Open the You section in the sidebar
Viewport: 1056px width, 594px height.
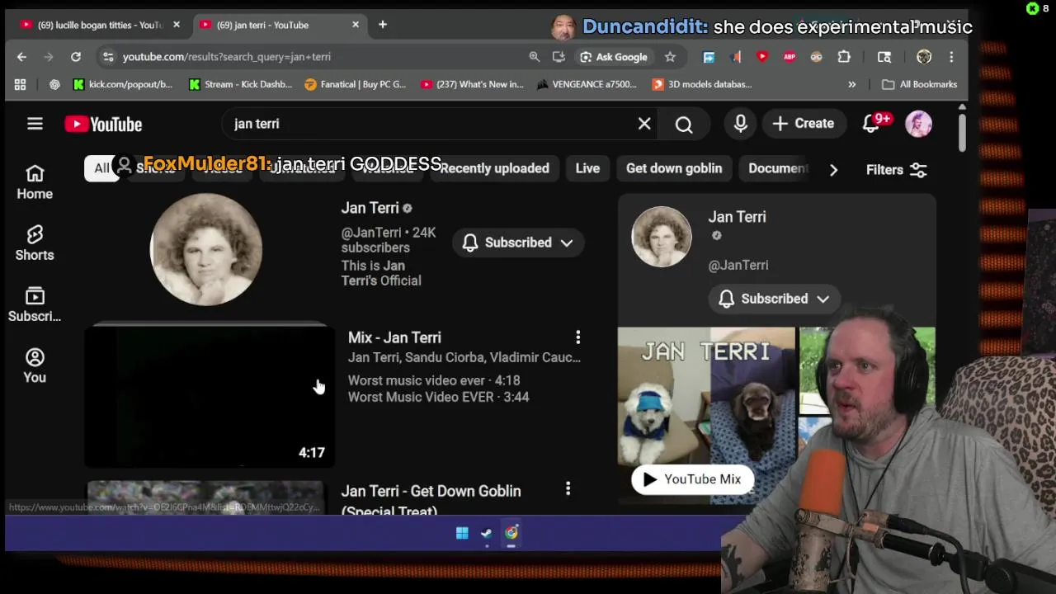(35, 365)
